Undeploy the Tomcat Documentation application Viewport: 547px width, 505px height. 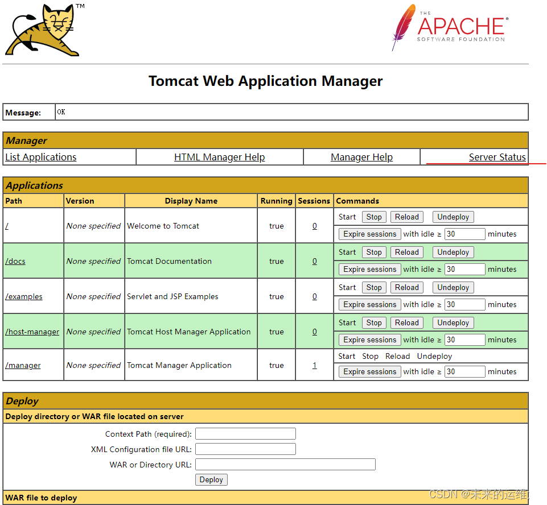coord(453,252)
